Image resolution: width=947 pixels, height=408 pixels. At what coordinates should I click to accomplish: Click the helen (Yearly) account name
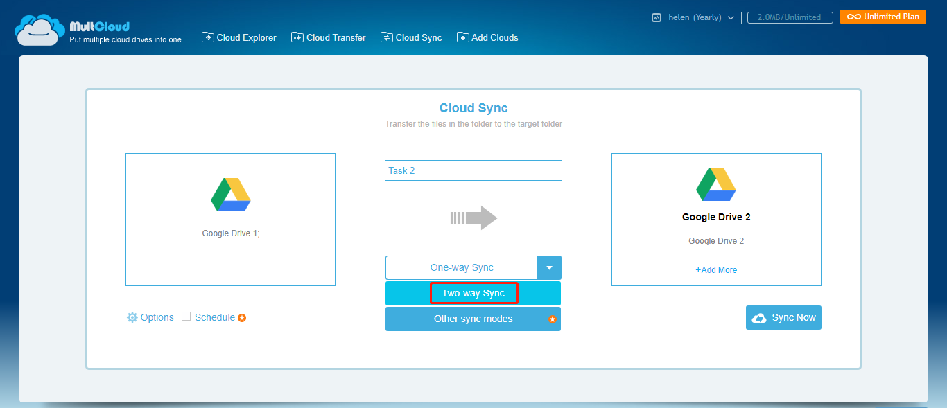[695, 17]
